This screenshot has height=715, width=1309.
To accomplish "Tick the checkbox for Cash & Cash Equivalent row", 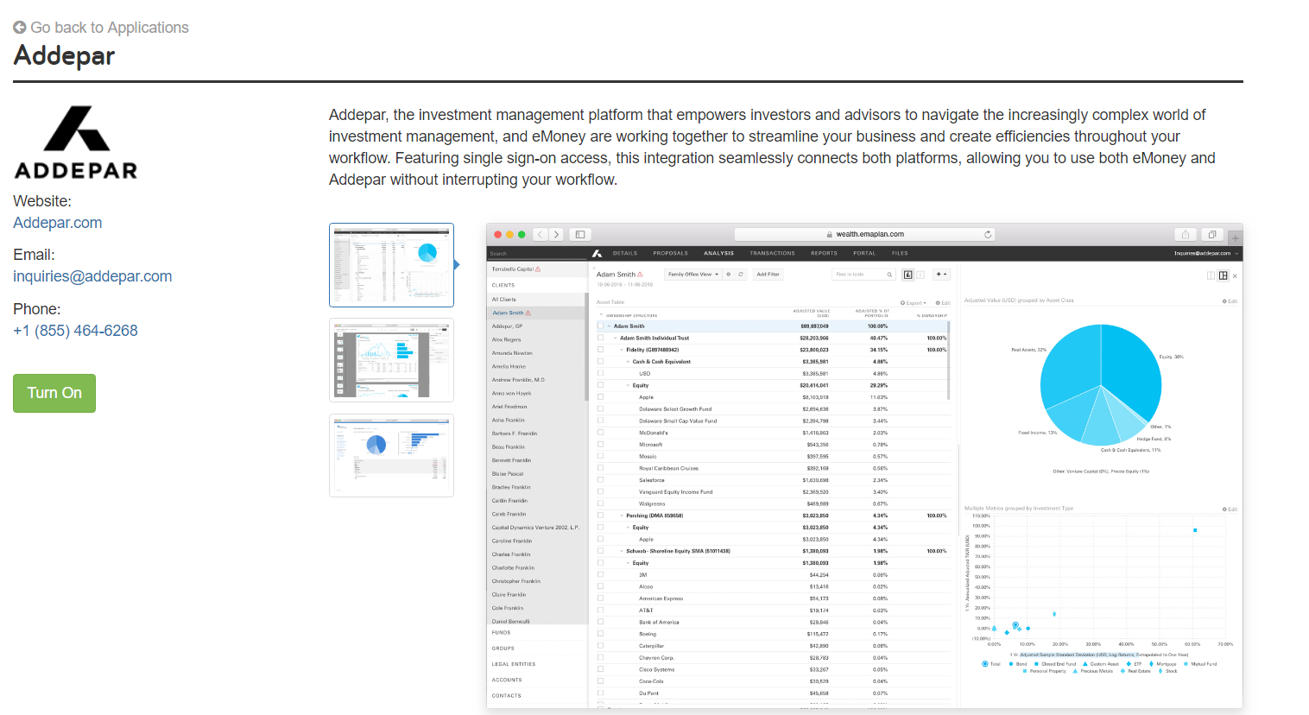I will (x=600, y=361).
